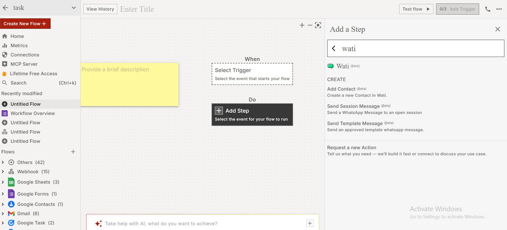
Task: Click 0/2 Add Trigger button
Action: [x=457, y=9]
